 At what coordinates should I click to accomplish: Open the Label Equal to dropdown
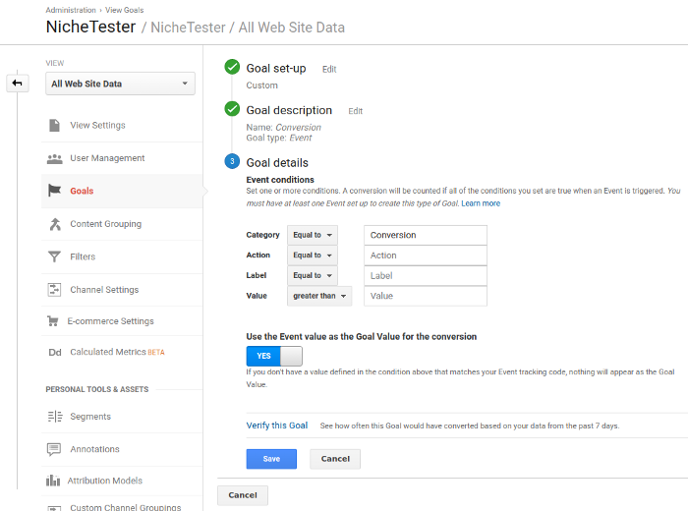313,275
